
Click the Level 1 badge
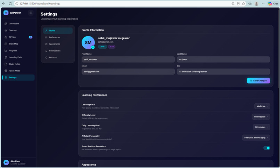pyautogui.click(x=102, y=47)
